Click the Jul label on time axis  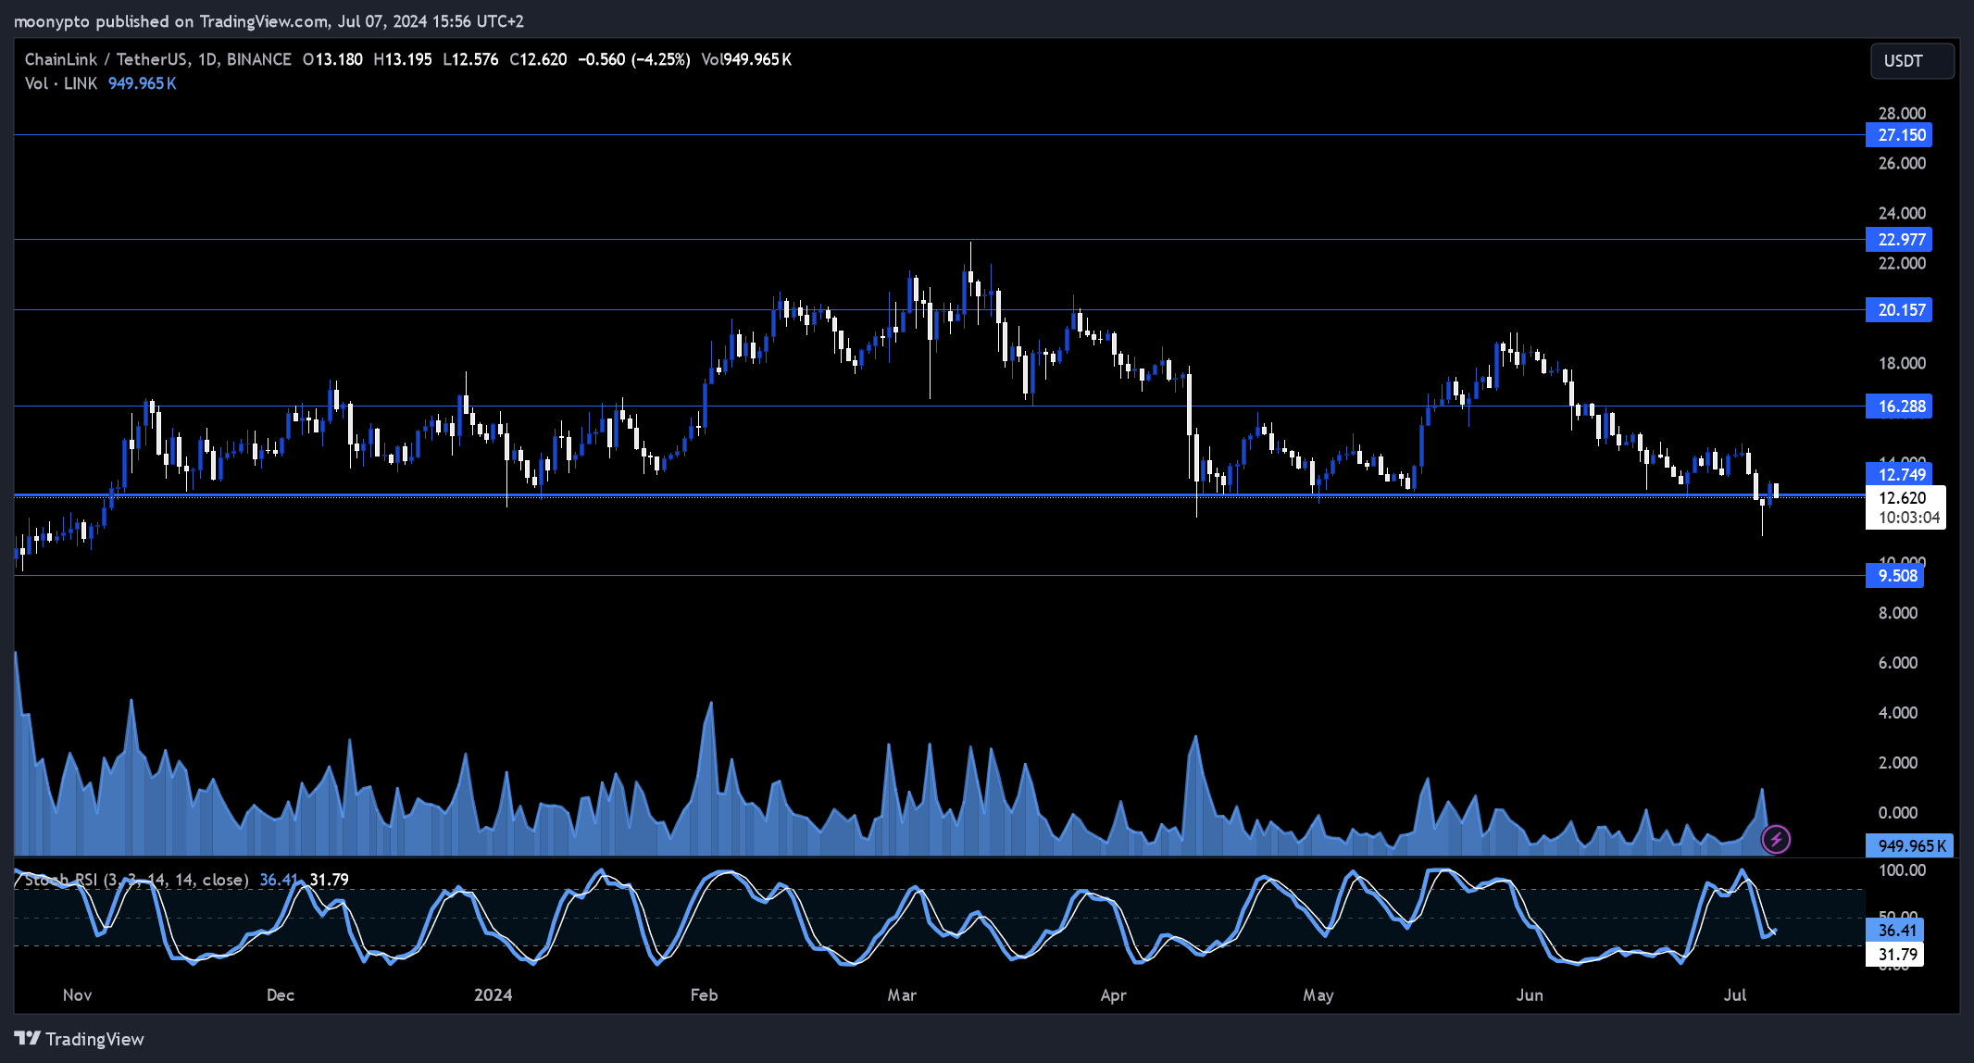[1735, 995]
